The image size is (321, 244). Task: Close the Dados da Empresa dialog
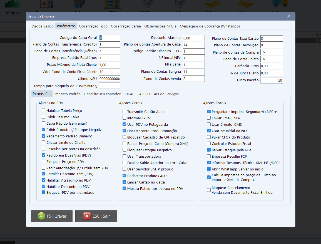(289, 16)
